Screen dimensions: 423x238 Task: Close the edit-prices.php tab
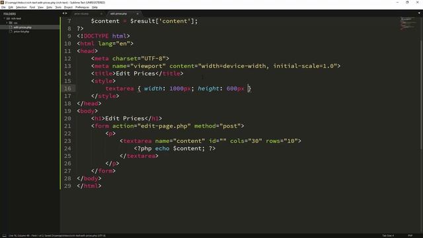click(x=137, y=13)
